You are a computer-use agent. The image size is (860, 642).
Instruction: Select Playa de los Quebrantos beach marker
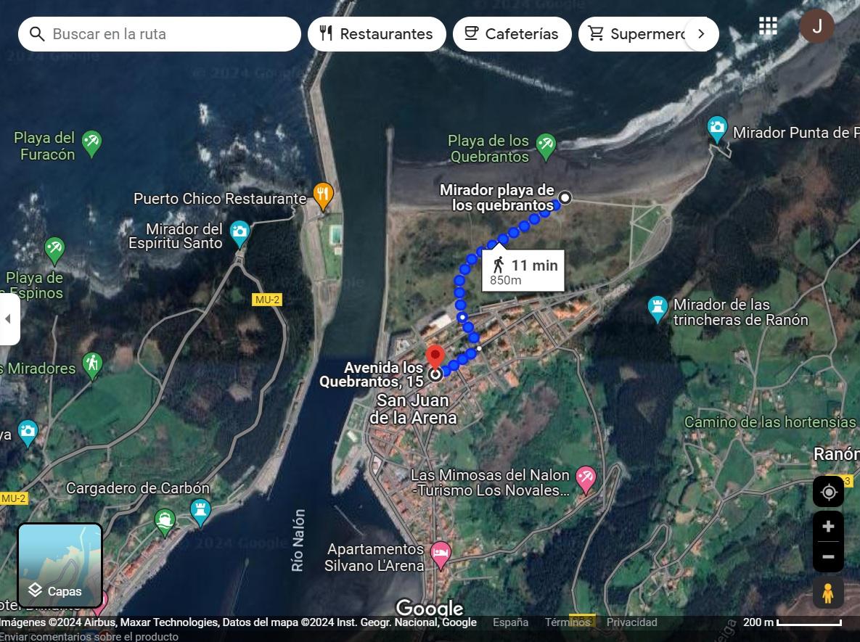[546, 147]
